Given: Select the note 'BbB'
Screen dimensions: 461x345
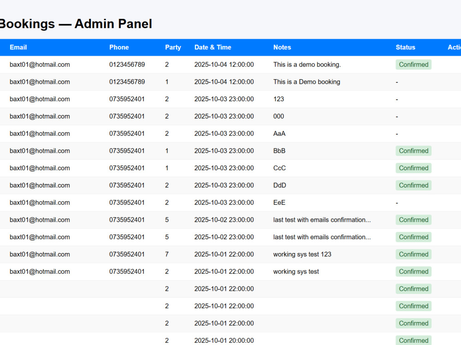Looking at the screenshot, I should point(279,151).
